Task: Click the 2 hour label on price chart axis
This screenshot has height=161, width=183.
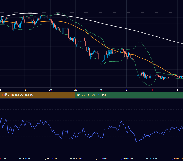Action: (126, 90)
